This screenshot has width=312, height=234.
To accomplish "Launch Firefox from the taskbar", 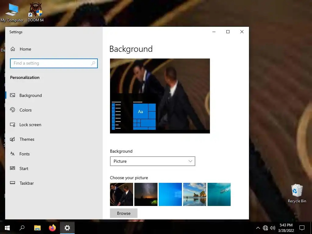I will tap(52, 228).
